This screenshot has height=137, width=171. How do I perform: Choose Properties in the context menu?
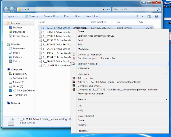point(120,131)
